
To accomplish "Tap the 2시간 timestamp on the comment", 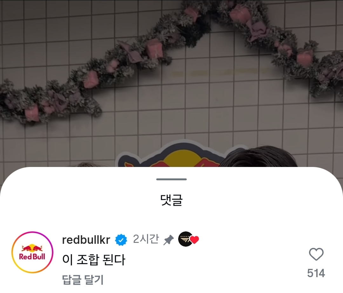I will 146,239.
